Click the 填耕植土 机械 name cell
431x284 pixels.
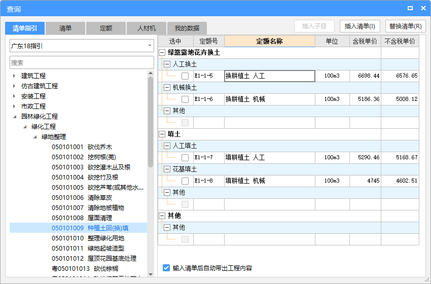pyautogui.click(x=270, y=181)
